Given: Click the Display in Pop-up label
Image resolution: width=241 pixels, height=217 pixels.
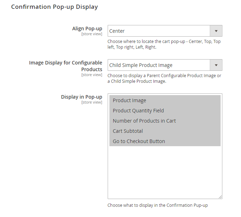Looking at the screenshot, I should 82,97.
